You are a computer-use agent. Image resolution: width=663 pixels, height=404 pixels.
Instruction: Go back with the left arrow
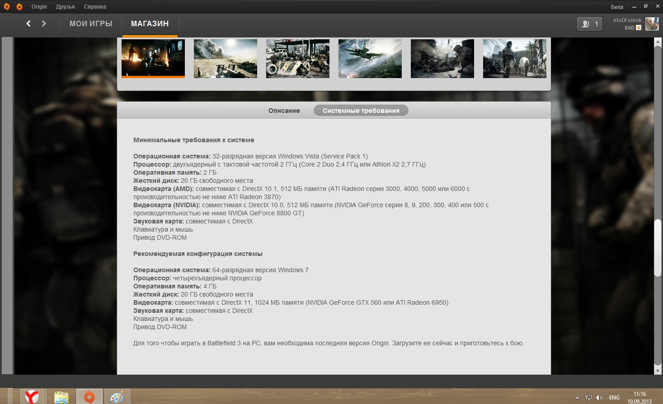[x=28, y=23]
